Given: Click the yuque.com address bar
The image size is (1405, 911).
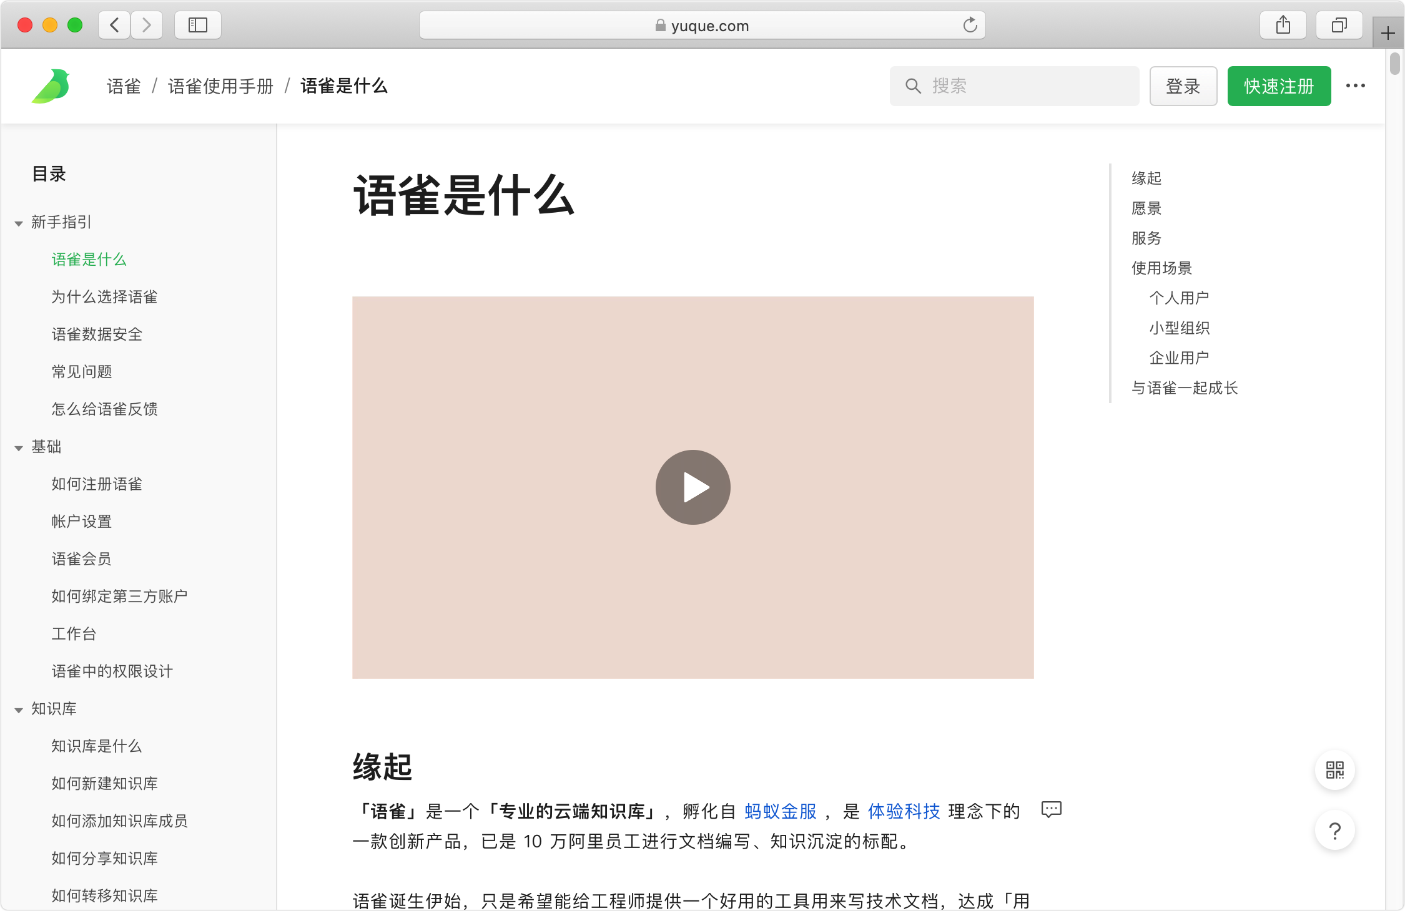Looking at the screenshot, I should pyautogui.click(x=702, y=25).
